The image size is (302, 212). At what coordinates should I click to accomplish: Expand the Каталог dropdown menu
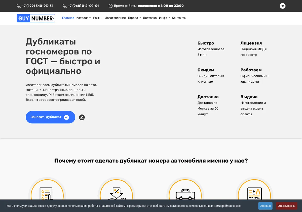coord(84,18)
